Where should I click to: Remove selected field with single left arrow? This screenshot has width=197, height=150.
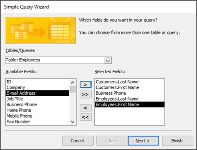86,108
